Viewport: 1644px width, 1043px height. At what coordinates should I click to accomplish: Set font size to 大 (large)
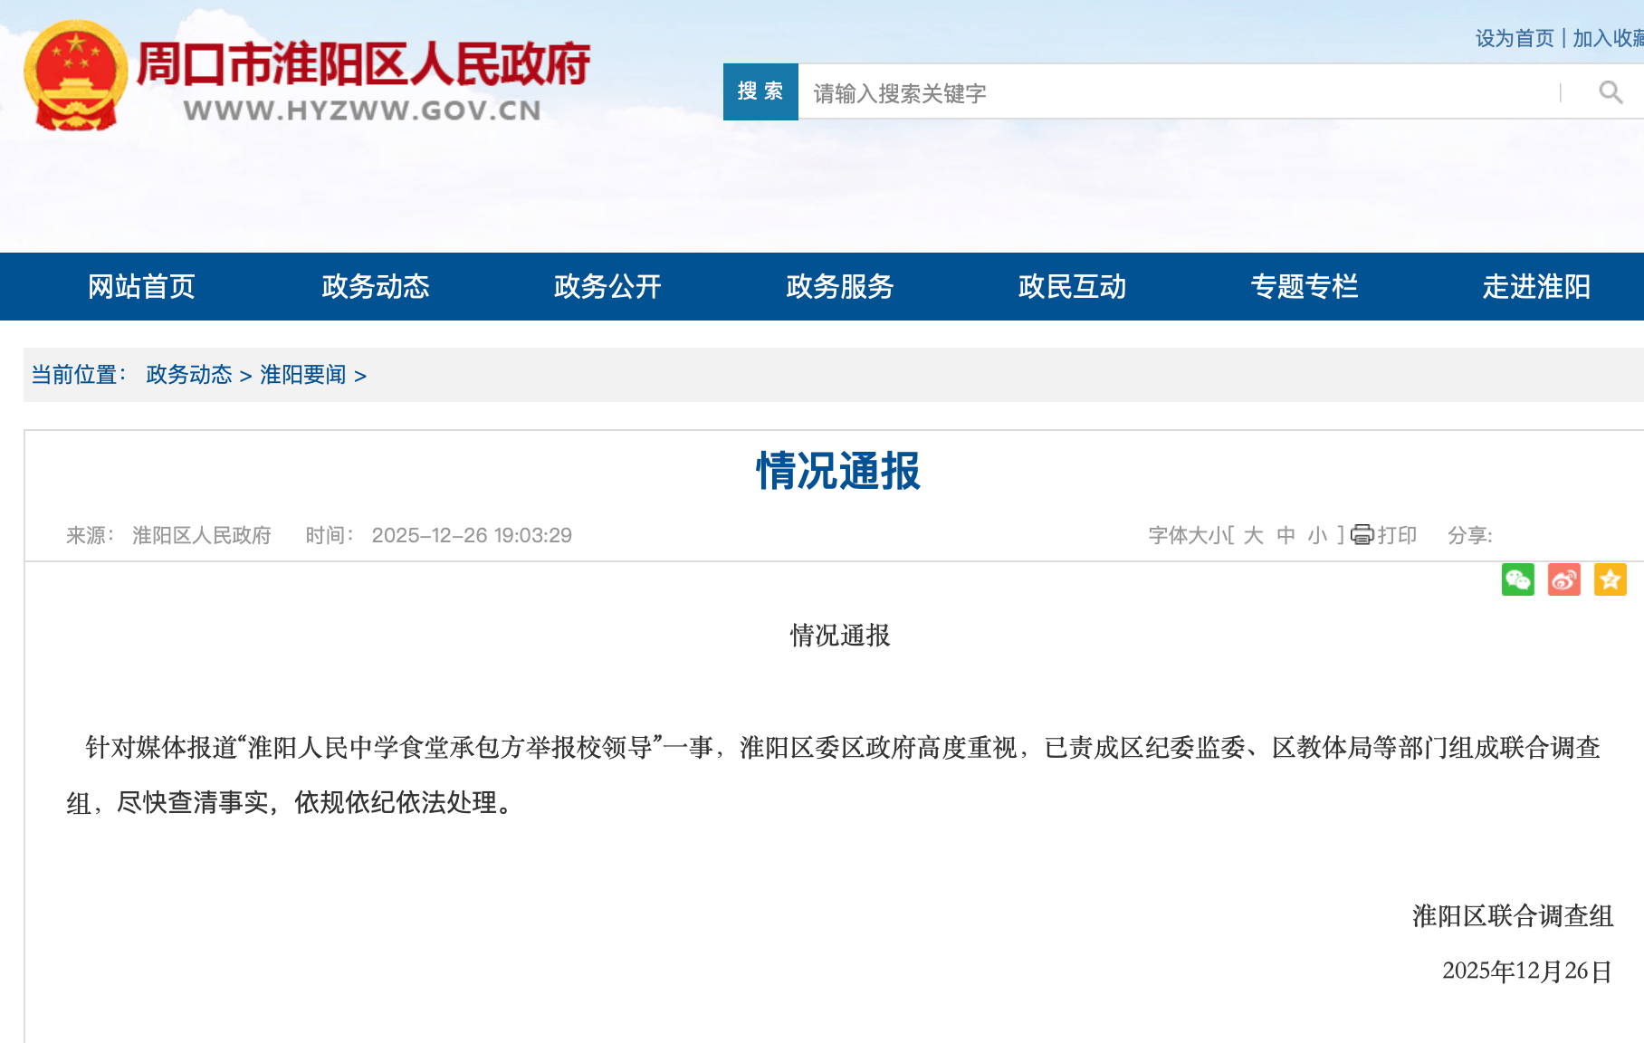tap(1253, 535)
